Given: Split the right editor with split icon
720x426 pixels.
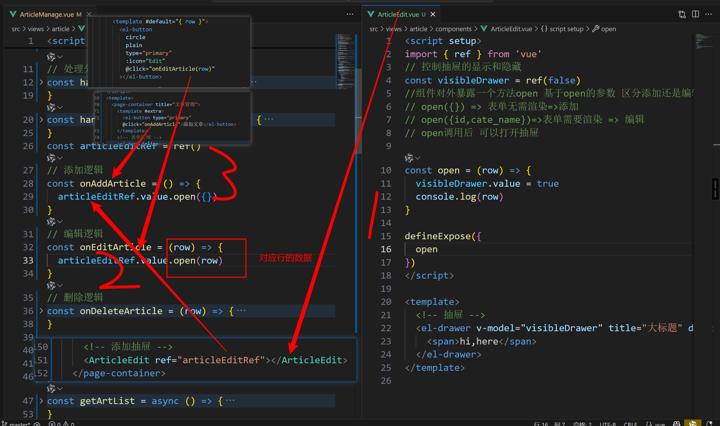Looking at the screenshot, I should click(695, 14).
